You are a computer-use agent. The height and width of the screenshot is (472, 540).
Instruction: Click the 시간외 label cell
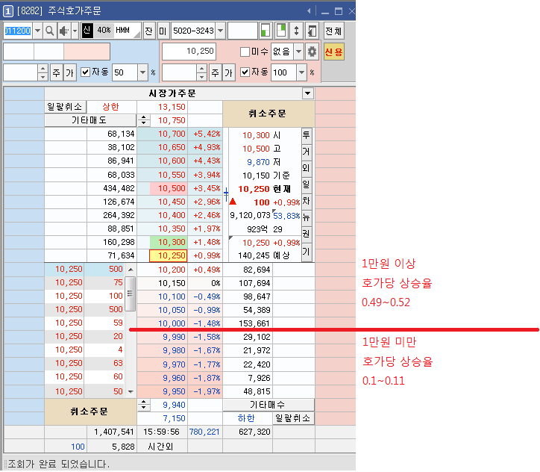tap(160, 447)
